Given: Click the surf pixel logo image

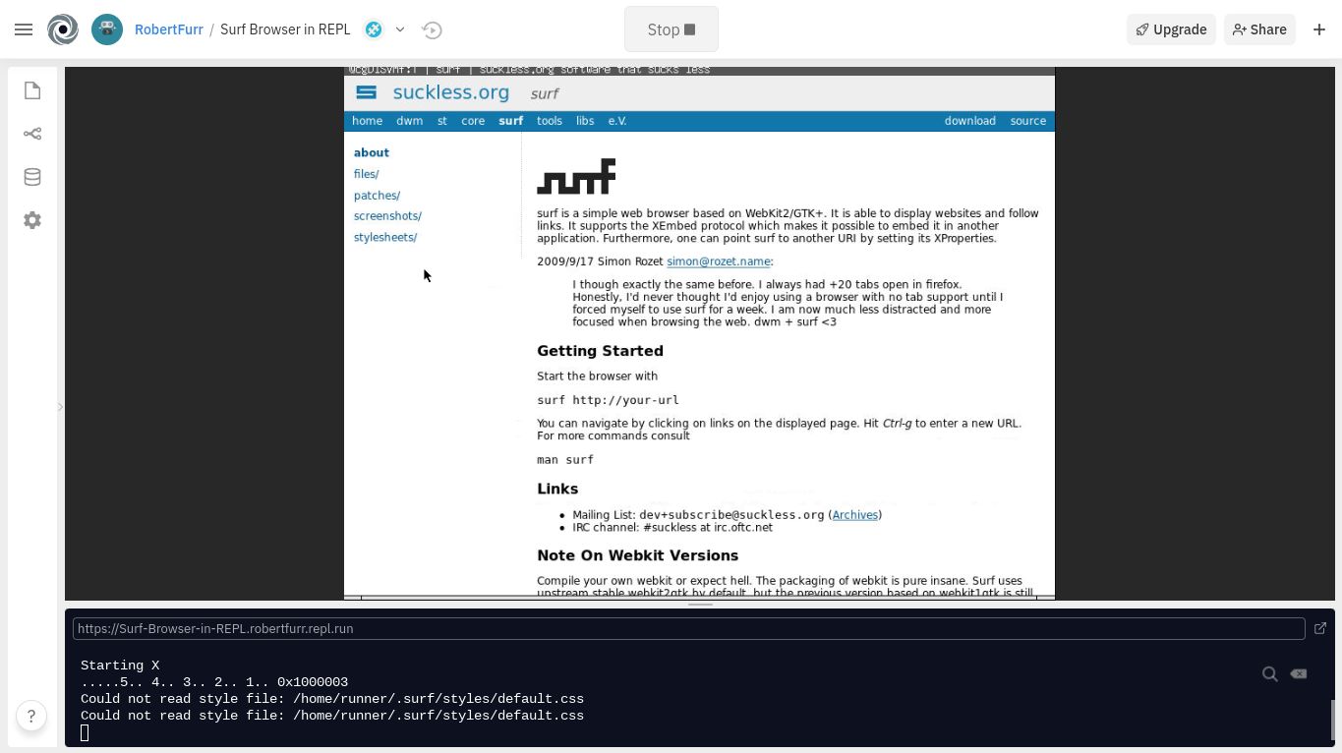Looking at the screenshot, I should pos(576,177).
